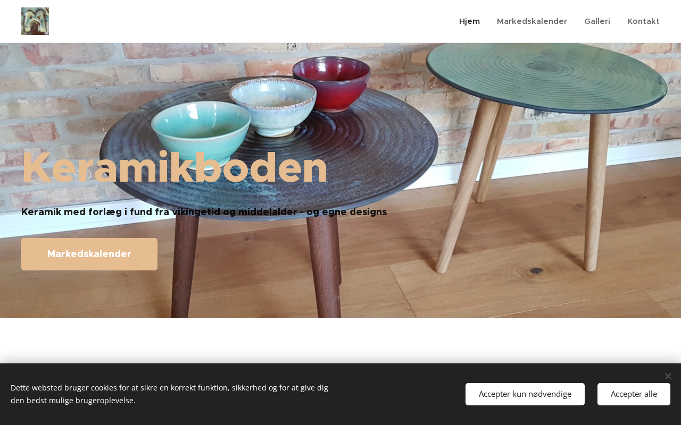
Task: Click the subtitle about vikingetid og middelalder
Action: [204, 212]
